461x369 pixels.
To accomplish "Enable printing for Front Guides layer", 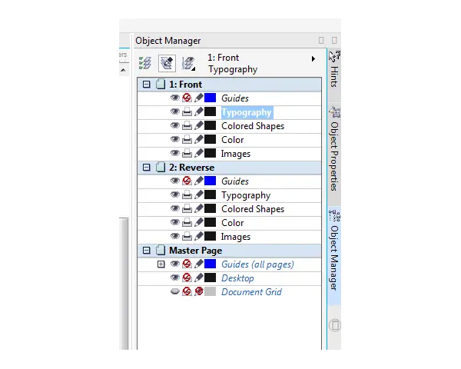I will click(187, 98).
